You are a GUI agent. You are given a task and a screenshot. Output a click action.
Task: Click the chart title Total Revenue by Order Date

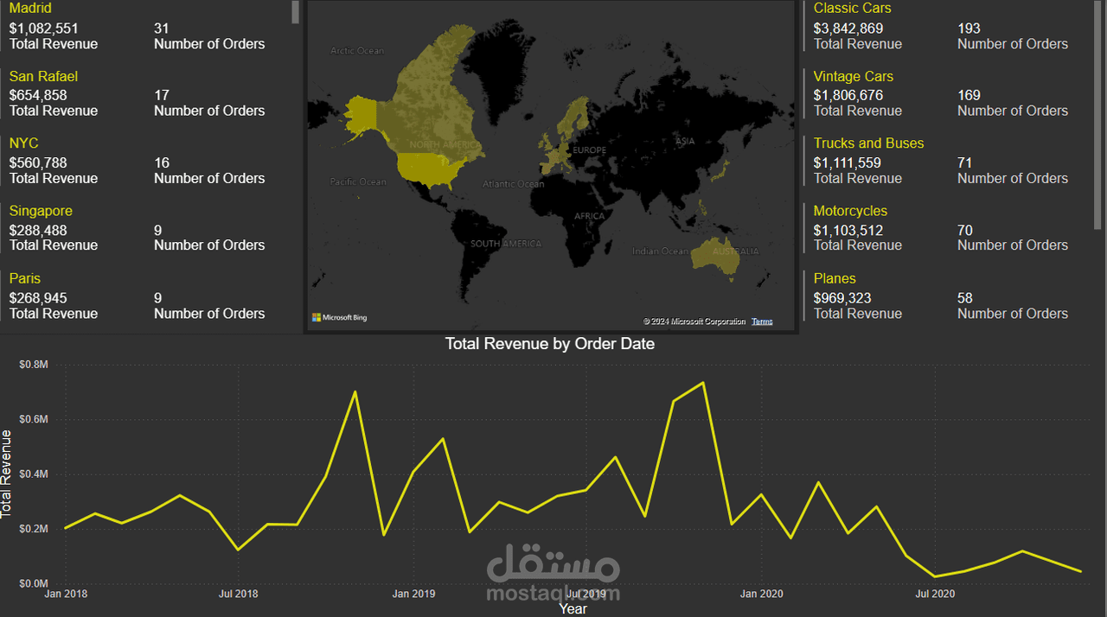pyautogui.click(x=550, y=343)
